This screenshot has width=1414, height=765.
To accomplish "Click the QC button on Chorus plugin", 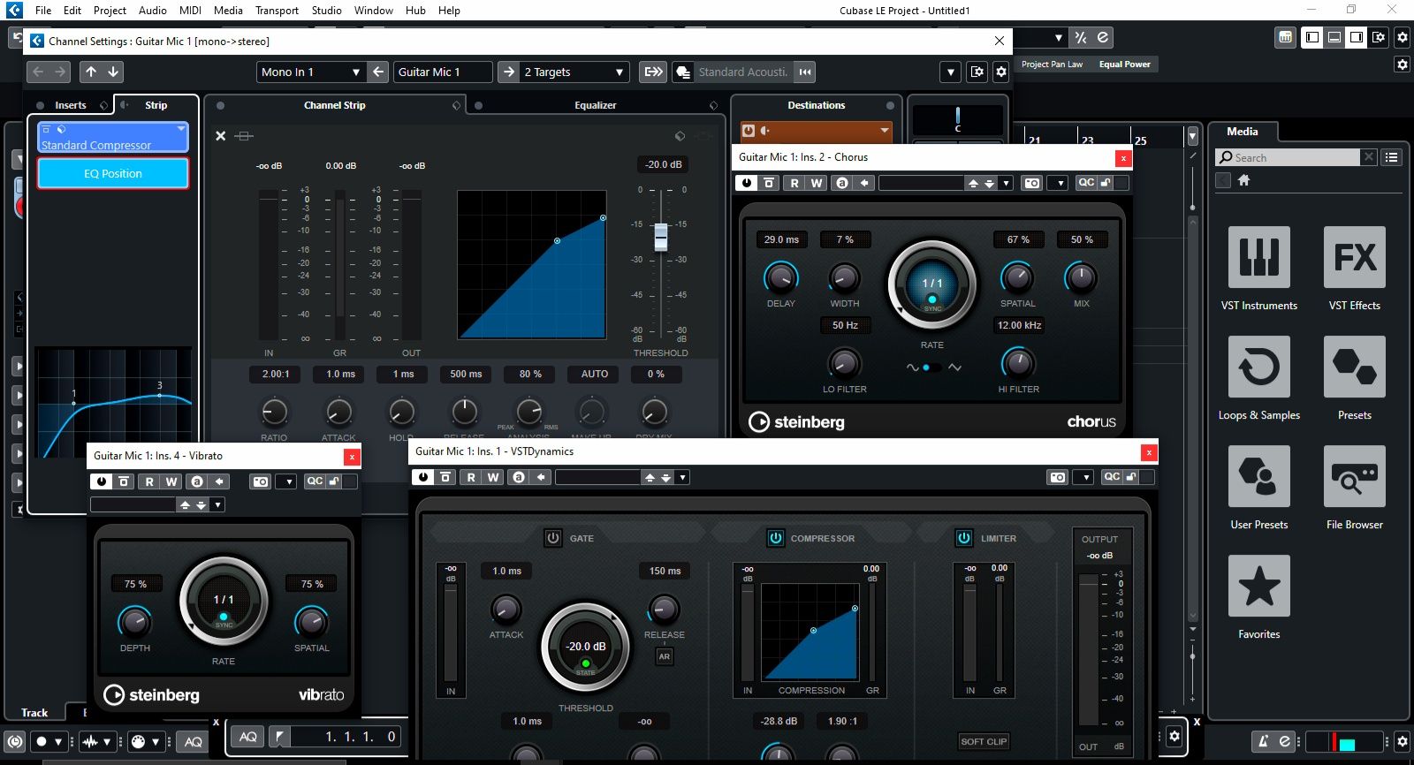I will 1086,183.
